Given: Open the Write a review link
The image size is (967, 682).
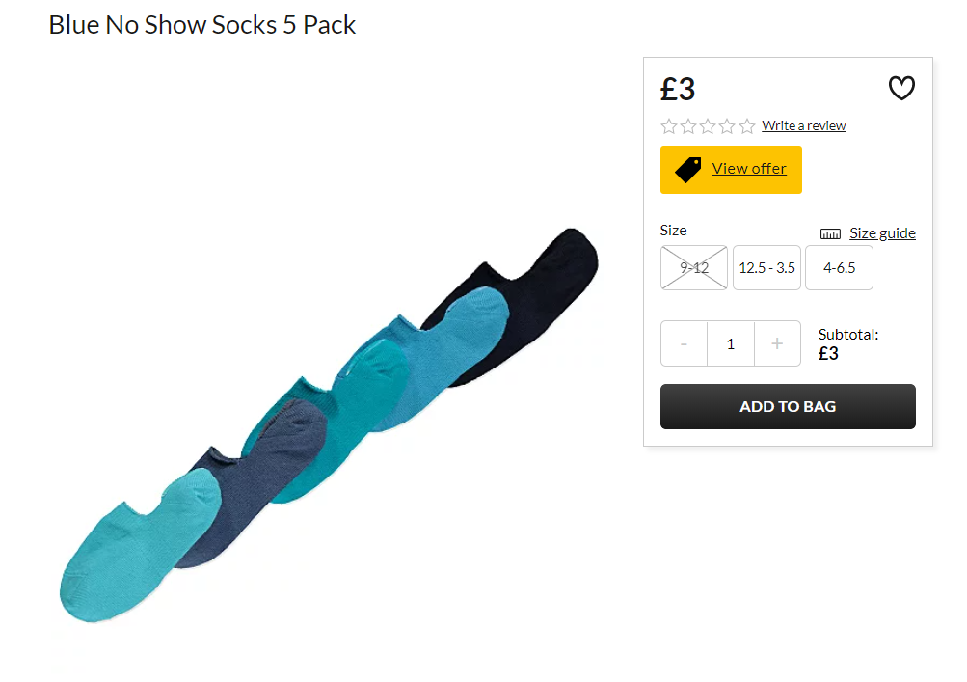Looking at the screenshot, I should pyautogui.click(x=803, y=126).
